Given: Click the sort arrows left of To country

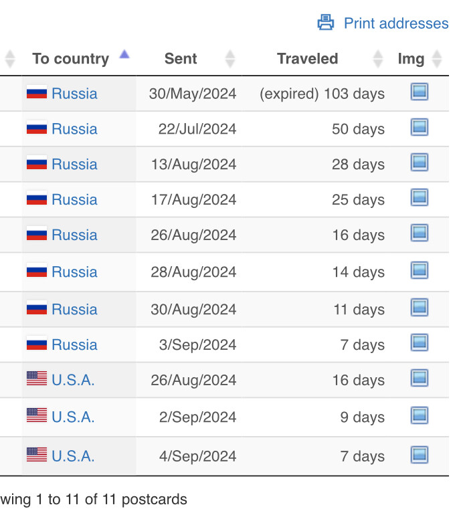Looking at the screenshot, I should [x=10, y=59].
